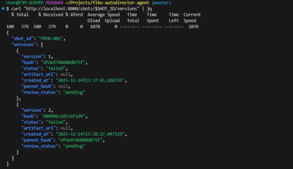
Task: Click the blue command status dot
Action: click(3, 8)
